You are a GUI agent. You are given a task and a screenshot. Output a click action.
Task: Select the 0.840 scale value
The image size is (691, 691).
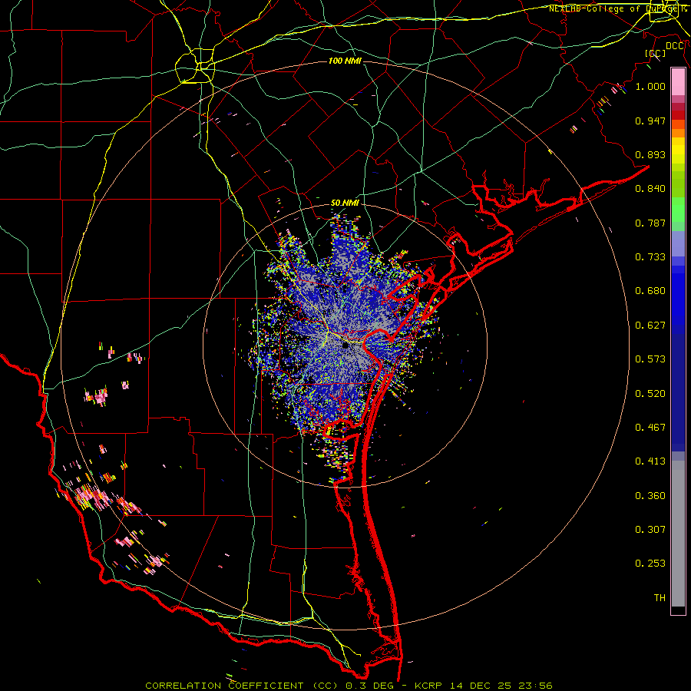pos(650,189)
